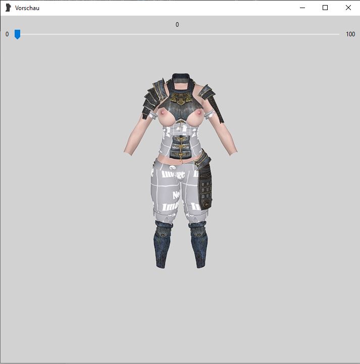Click the Vorschau window app icon

8,8
